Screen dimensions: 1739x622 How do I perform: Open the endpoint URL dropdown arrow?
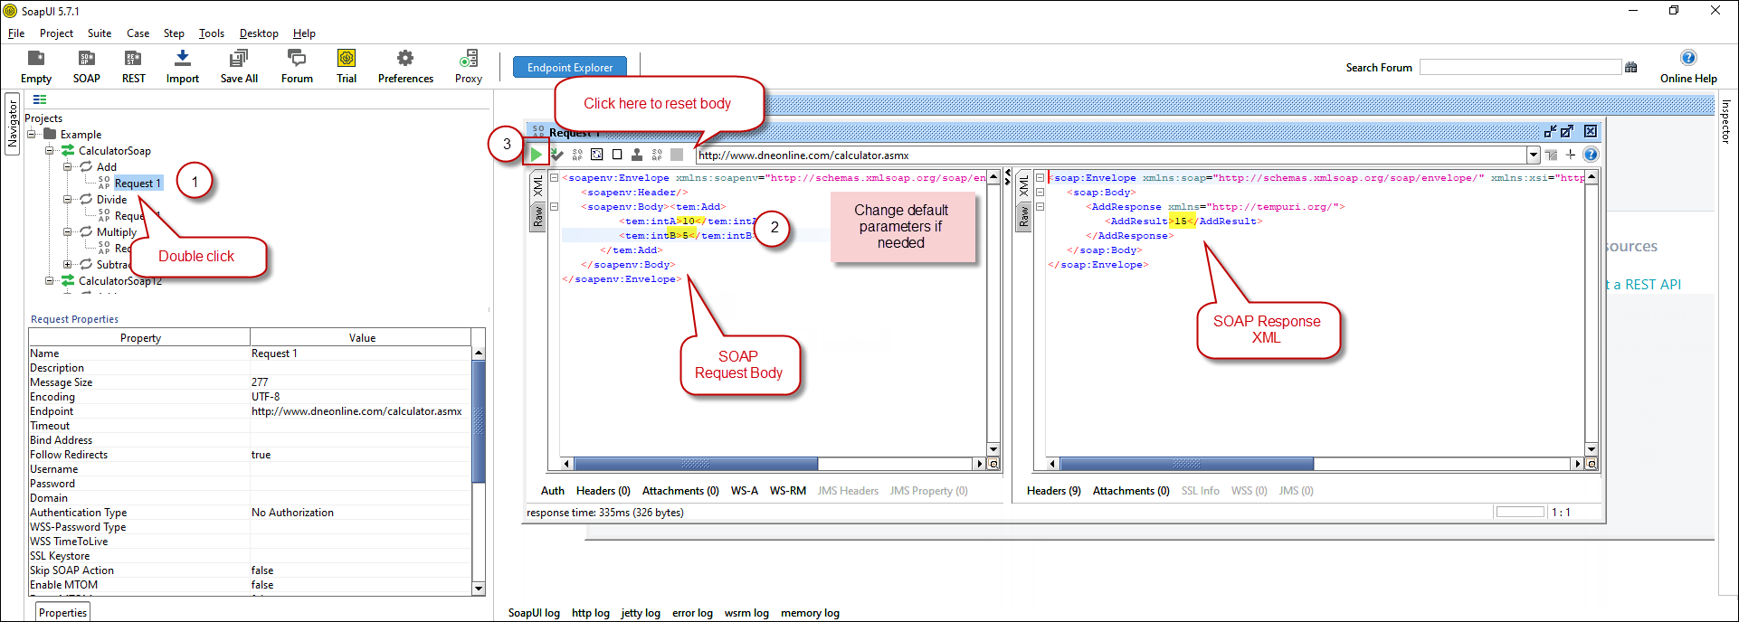[1534, 155]
